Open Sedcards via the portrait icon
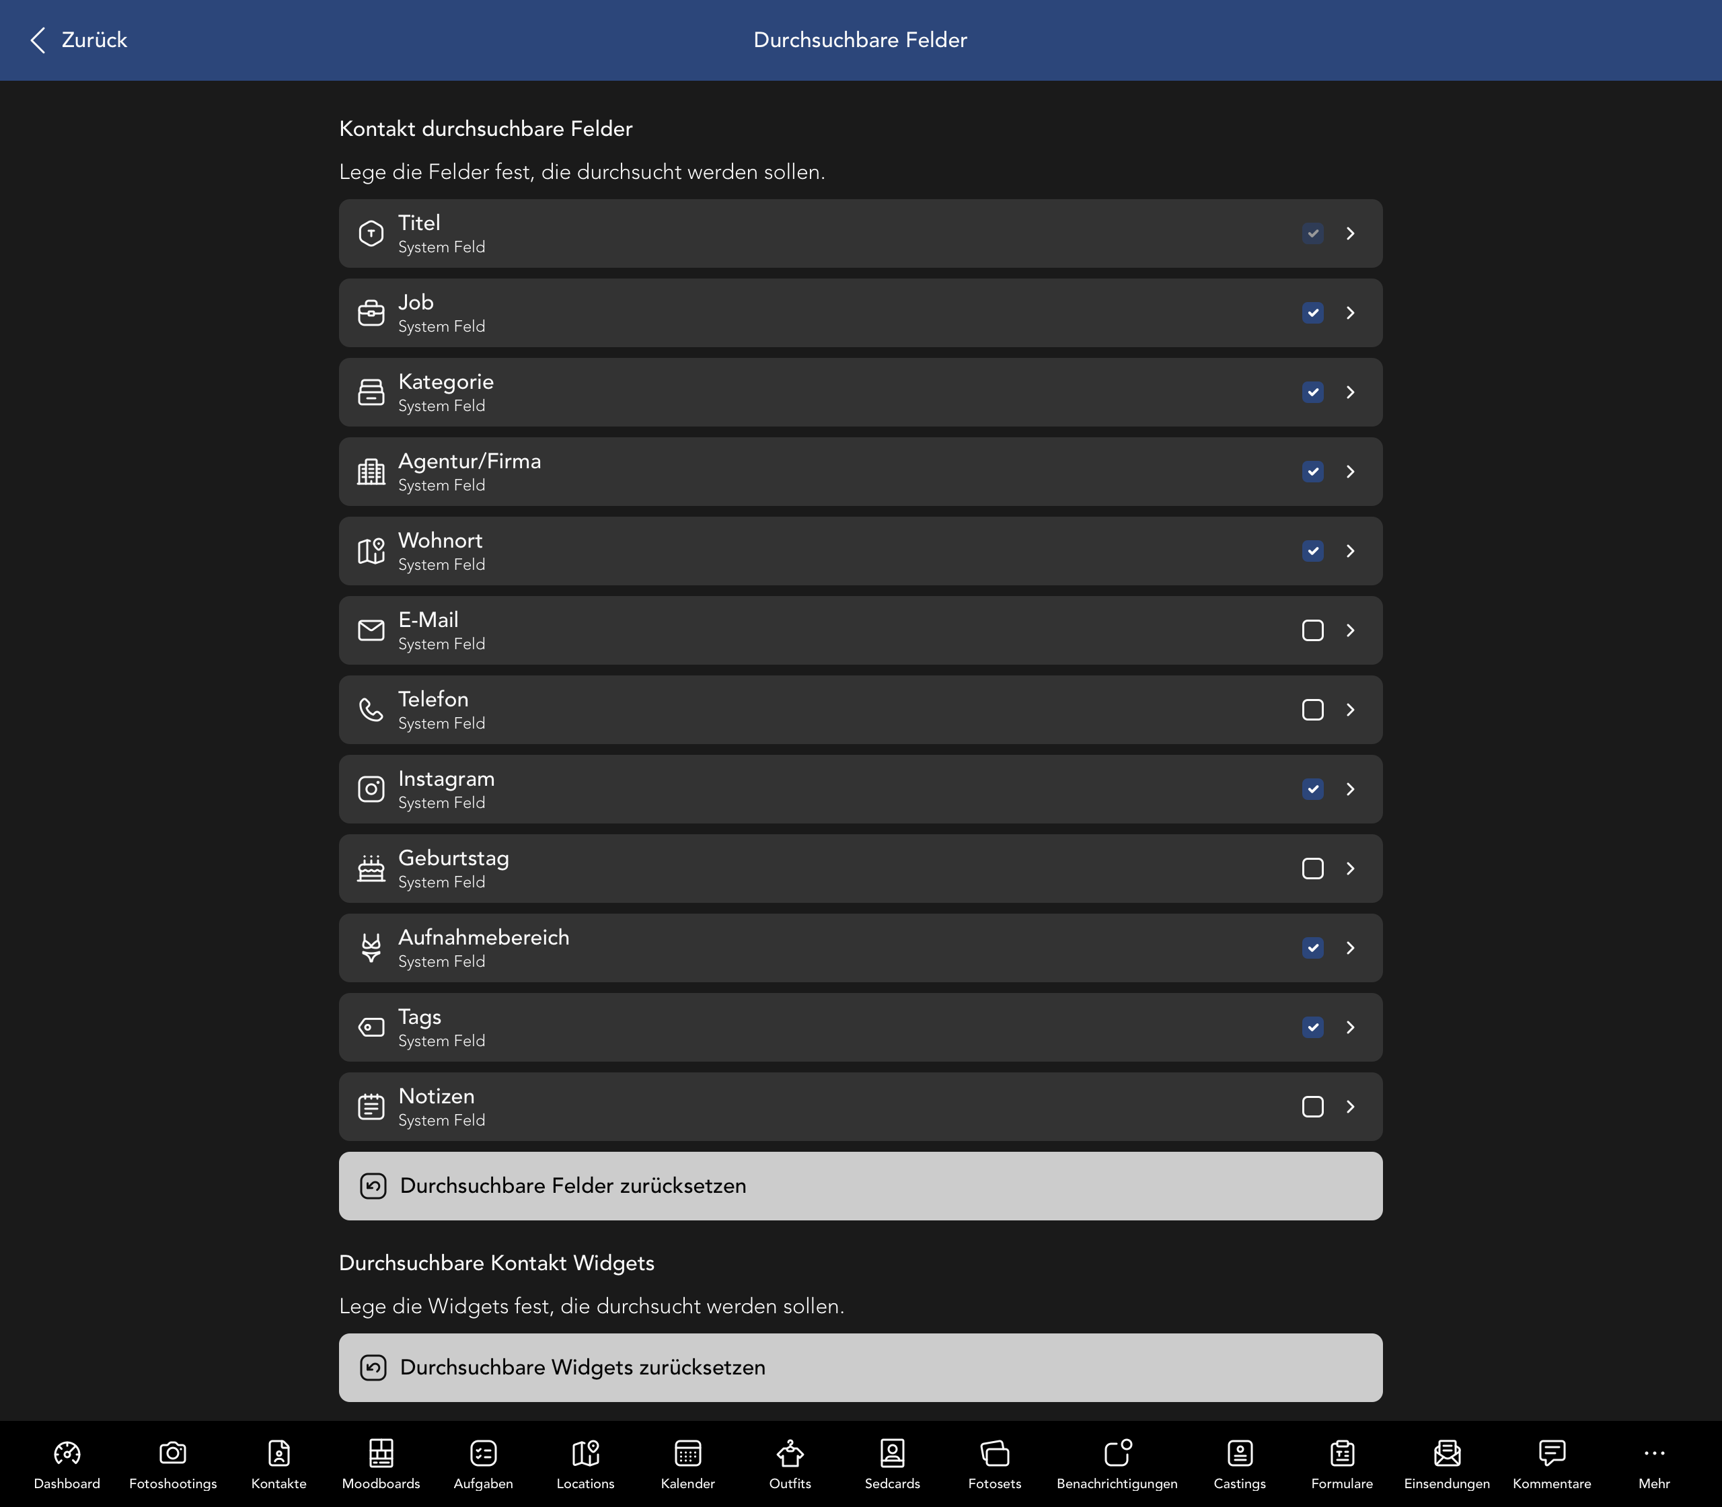Screen dimensions: 1722x1507 893,1453
